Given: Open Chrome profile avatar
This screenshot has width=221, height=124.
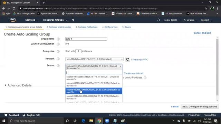Looking at the screenshot, I should 212,8.
